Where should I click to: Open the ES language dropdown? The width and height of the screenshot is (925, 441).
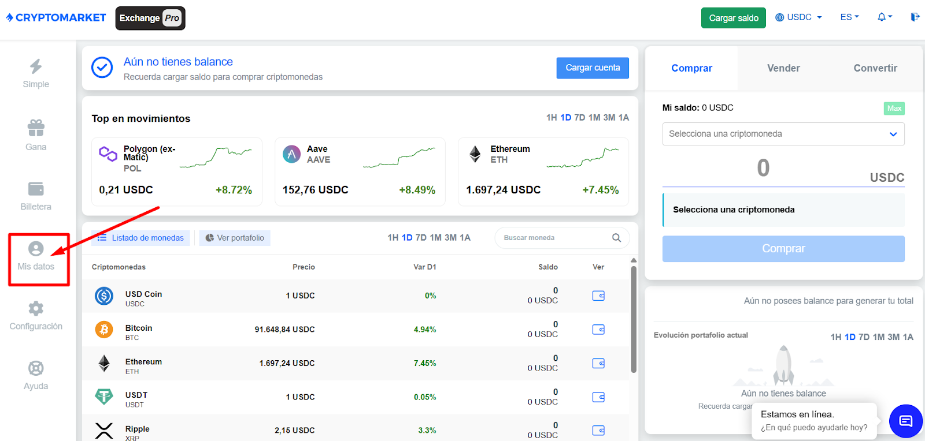[x=850, y=17]
